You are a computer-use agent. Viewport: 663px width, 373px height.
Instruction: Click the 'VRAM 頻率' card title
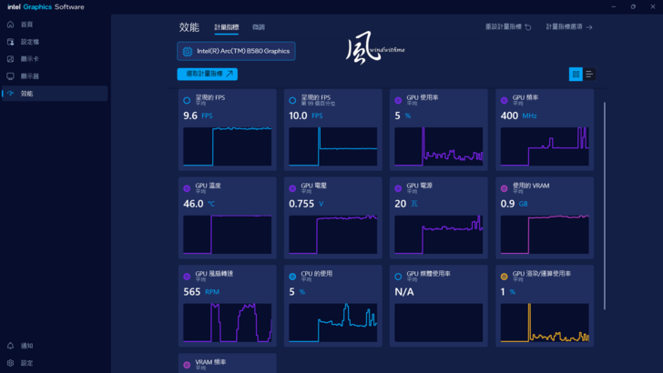(210, 362)
